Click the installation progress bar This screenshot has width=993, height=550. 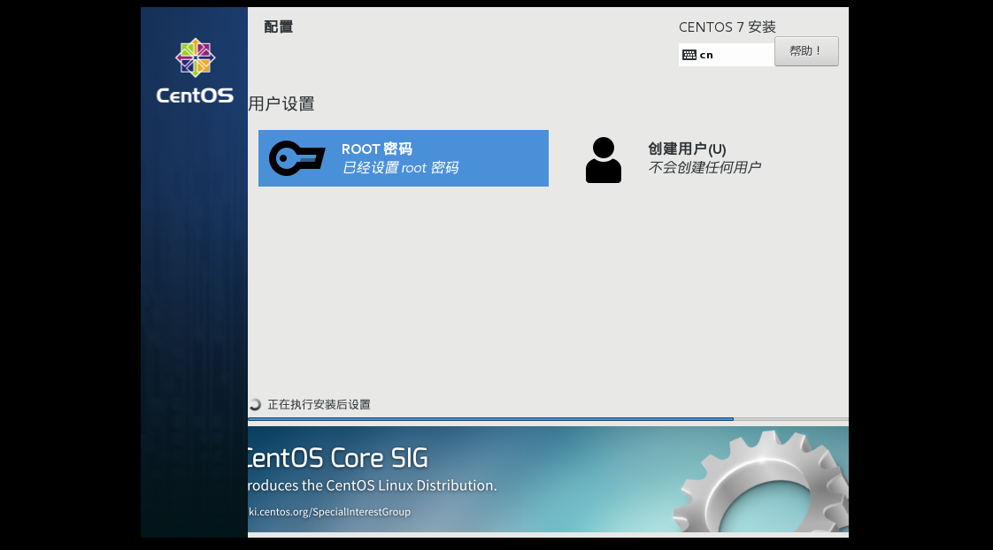548,419
